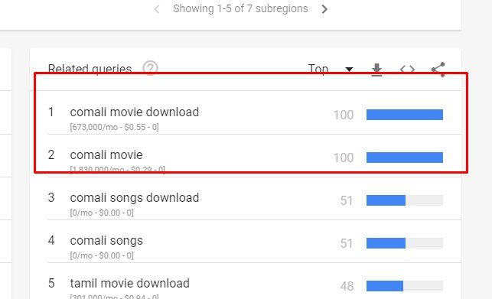Screen dimensions: 492x299
Task: Select the 'comali songs' query
Action: click(x=106, y=241)
